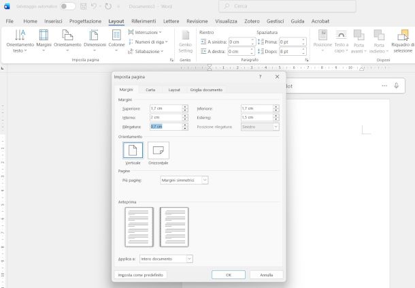
Task: Click the microphone icon in Copilot bar
Action: [396, 86]
